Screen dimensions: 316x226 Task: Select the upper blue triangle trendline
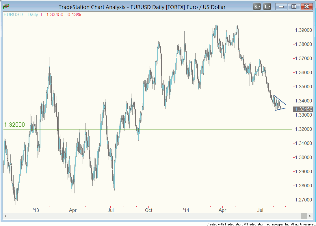[280, 100]
